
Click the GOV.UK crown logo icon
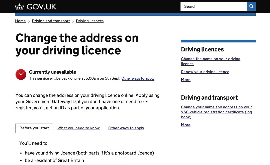[19, 7]
